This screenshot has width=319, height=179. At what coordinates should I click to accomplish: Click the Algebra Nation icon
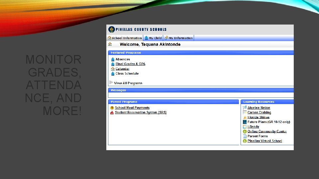[245, 107]
